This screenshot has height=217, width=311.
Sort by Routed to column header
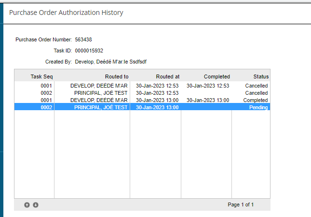(116, 77)
